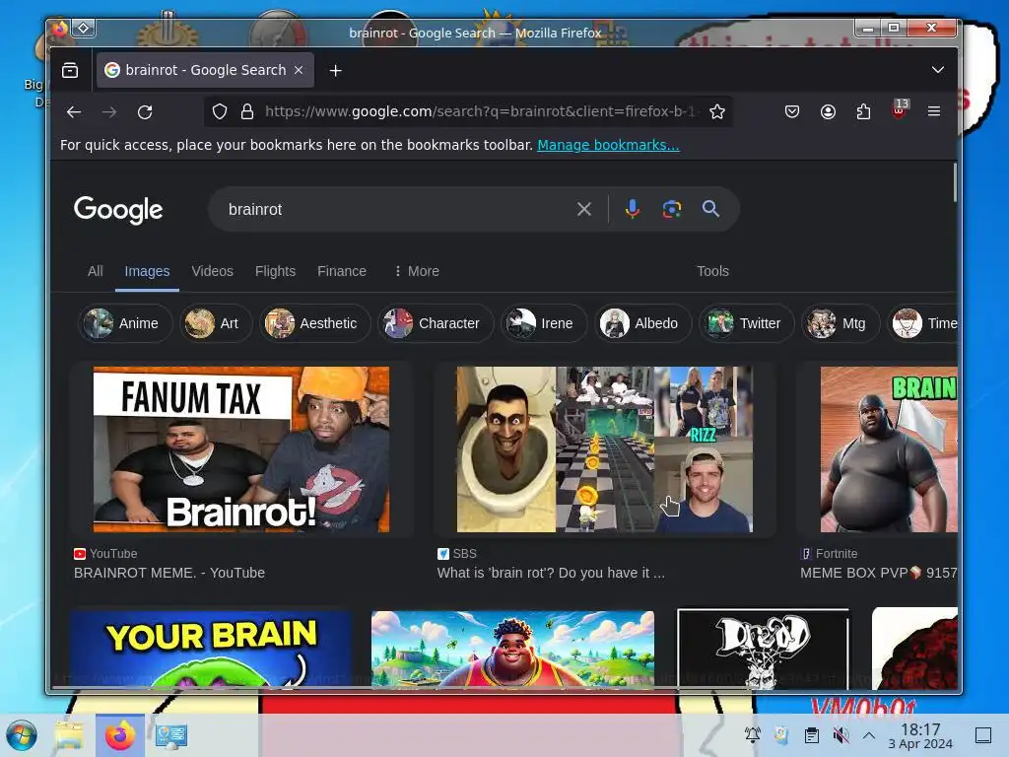The height and width of the screenshot is (757, 1009).
Task: Open the extensions puzzle icon
Action: pyautogui.click(x=863, y=112)
